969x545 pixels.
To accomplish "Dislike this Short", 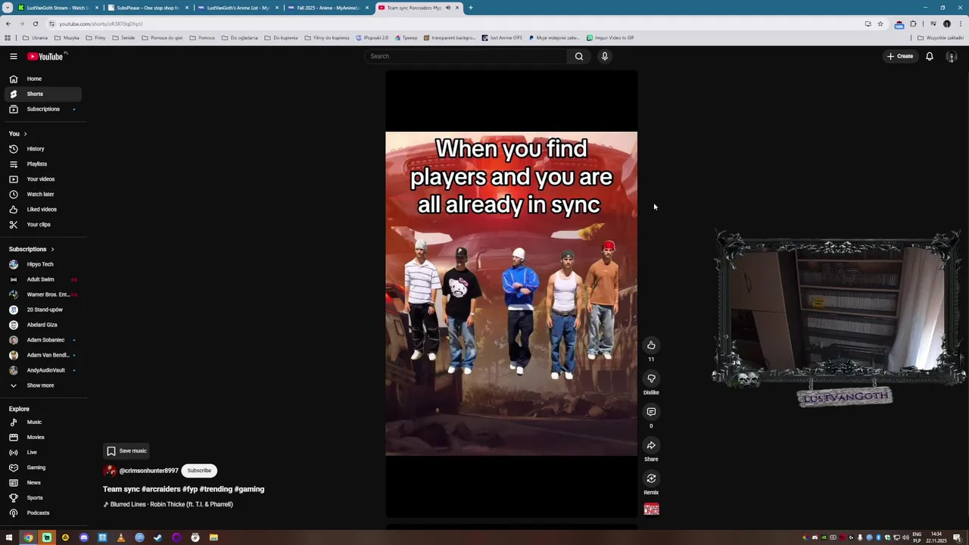I will point(651,378).
